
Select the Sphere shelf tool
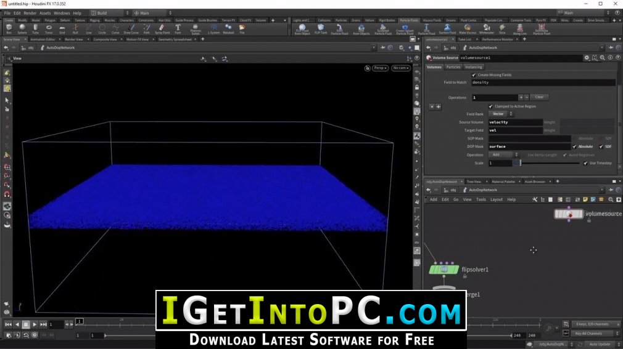tap(22, 29)
